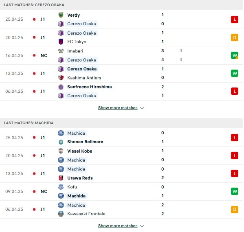244x232 pixels.
Task: Click the Kashima Antlers crest icon
Action: pyautogui.click(x=61, y=78)
